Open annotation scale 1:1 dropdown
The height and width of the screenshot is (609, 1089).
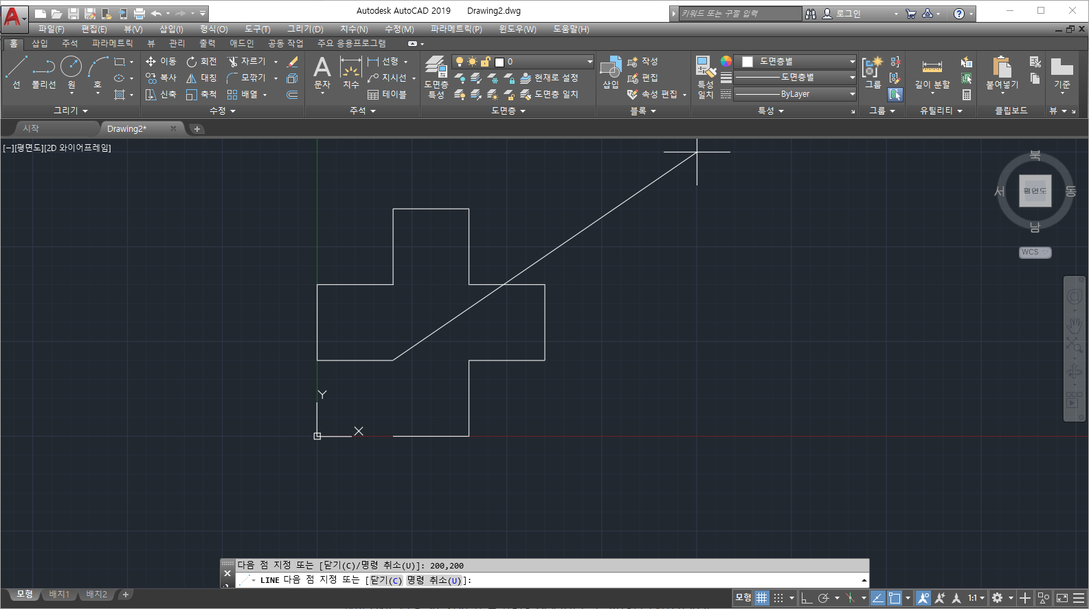pos(976,598)
